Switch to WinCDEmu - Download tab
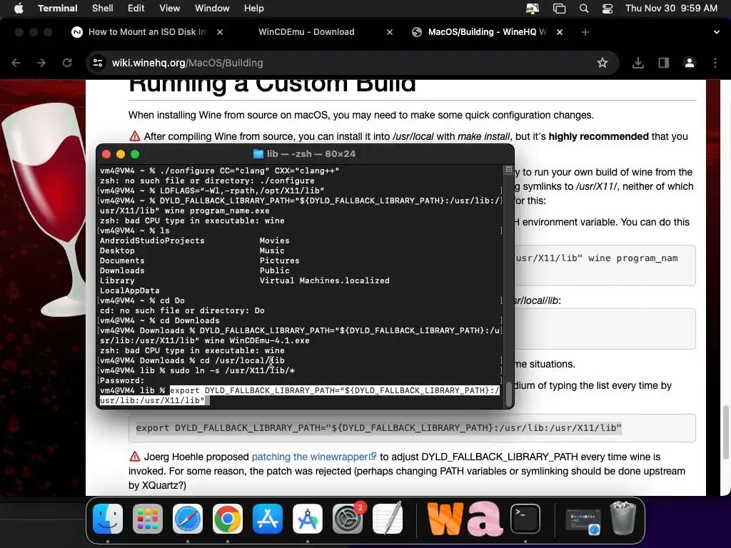 click(x=306, y=31)
